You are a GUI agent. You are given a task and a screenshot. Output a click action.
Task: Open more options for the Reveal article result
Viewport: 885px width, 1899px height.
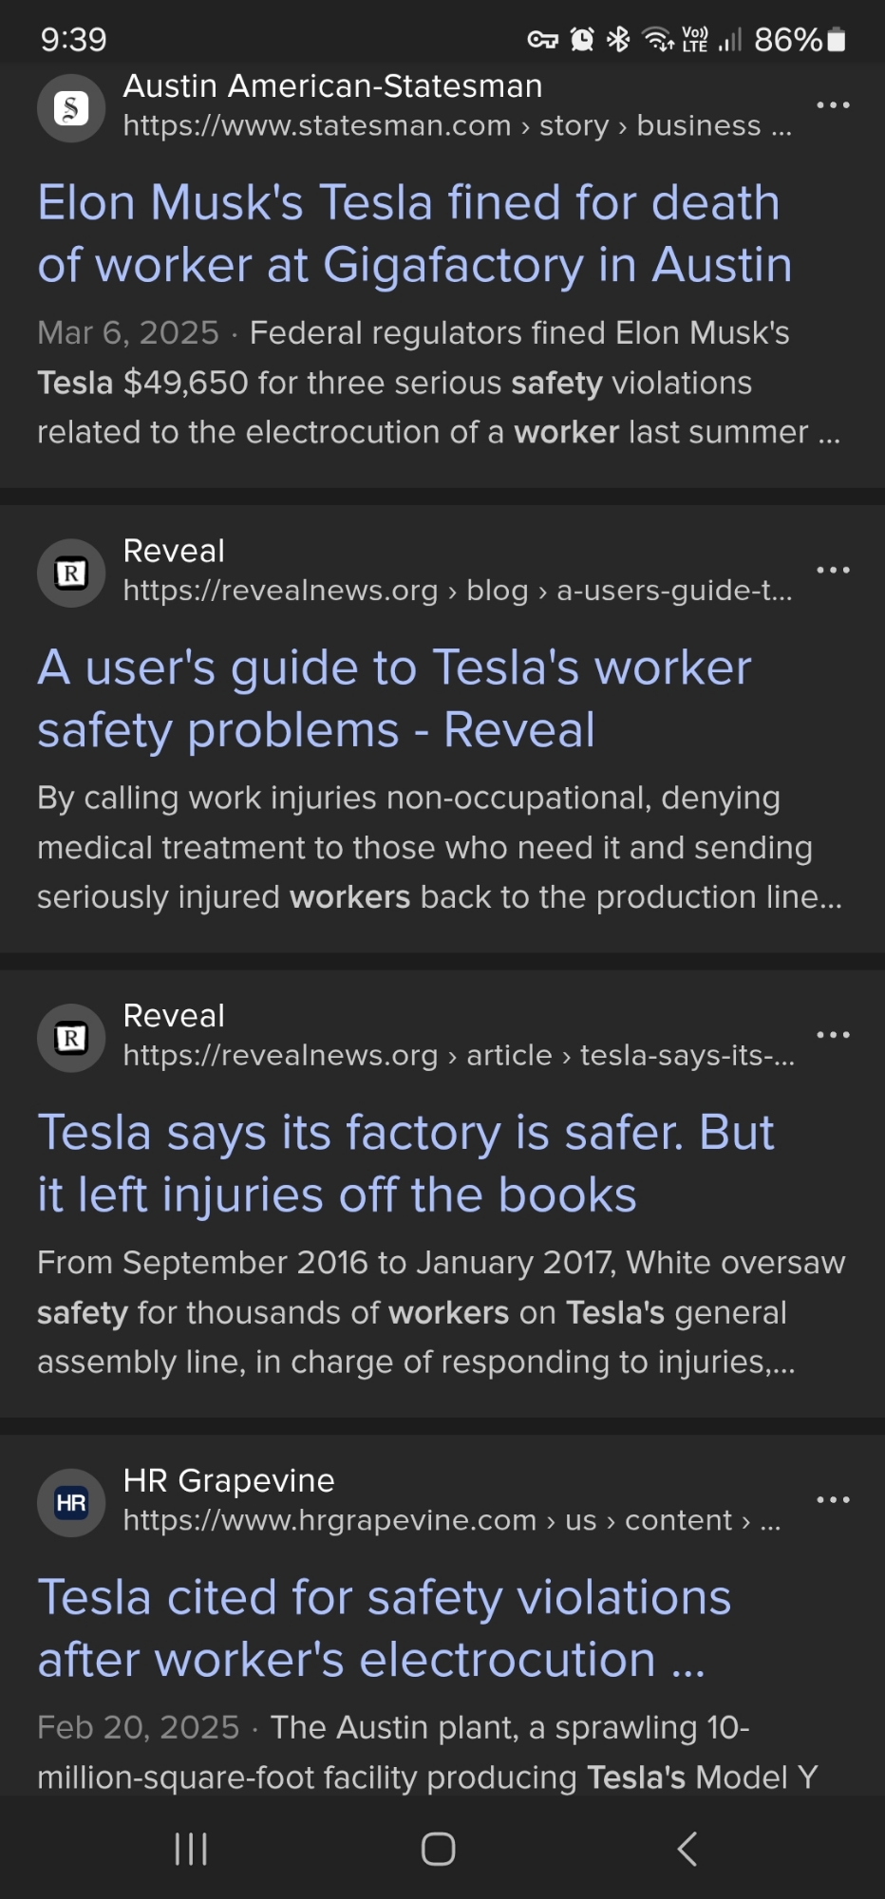coord(833,1035)
